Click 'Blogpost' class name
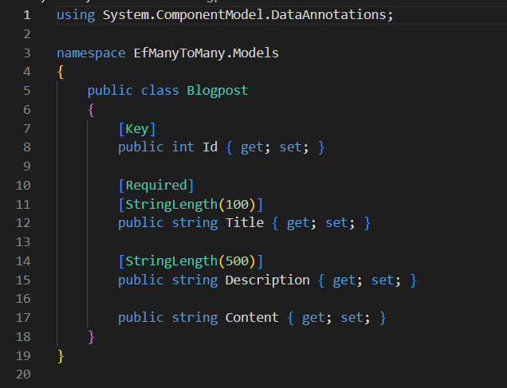Viewport: 507px width, 388px height. [218, 91]
